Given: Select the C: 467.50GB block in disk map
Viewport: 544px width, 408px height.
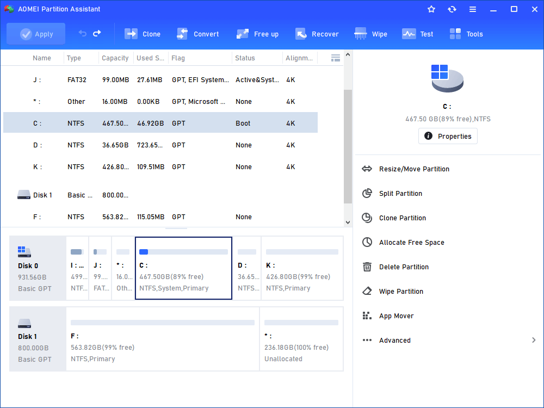Looking at the screenshot, I should 183,268.
